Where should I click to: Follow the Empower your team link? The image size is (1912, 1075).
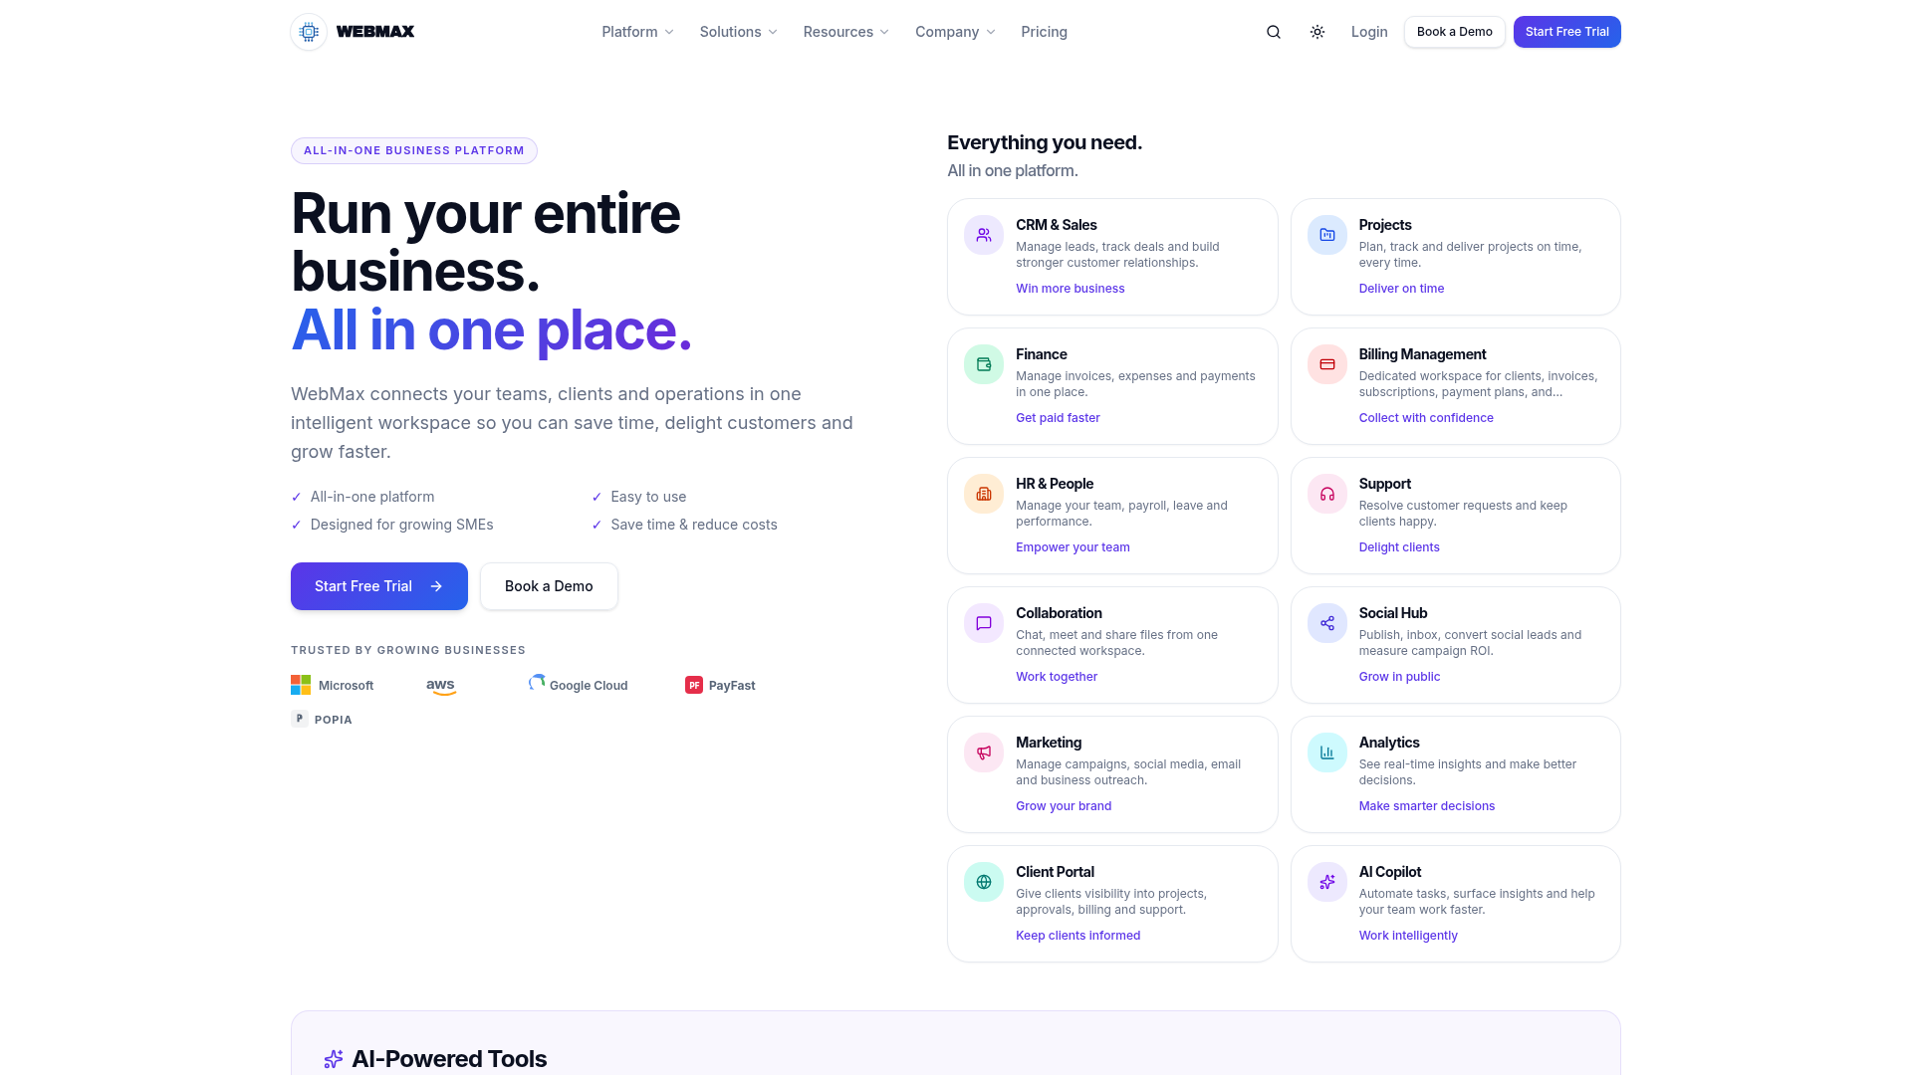[x=1073, y=547]
